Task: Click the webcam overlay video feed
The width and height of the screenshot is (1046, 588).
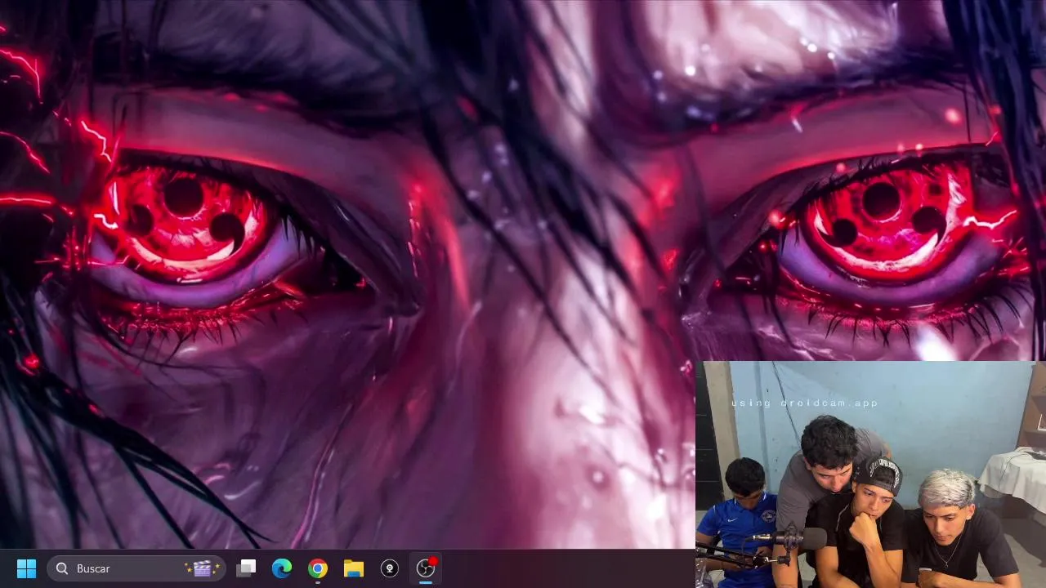Action: 870,474
